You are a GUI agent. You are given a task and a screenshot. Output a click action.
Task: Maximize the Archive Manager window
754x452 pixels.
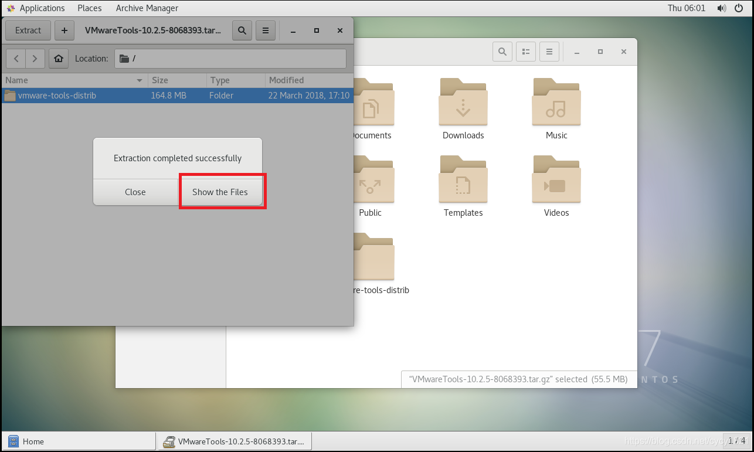317,30
